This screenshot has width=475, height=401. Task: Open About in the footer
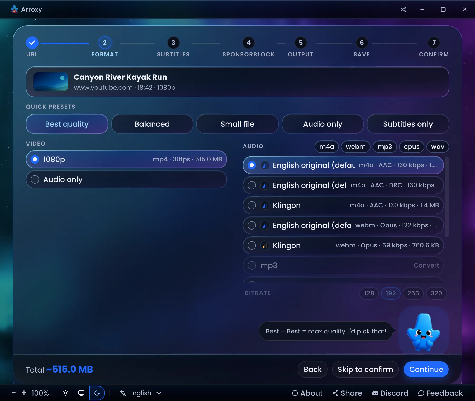pyautogui.click(x=307, y=393)
